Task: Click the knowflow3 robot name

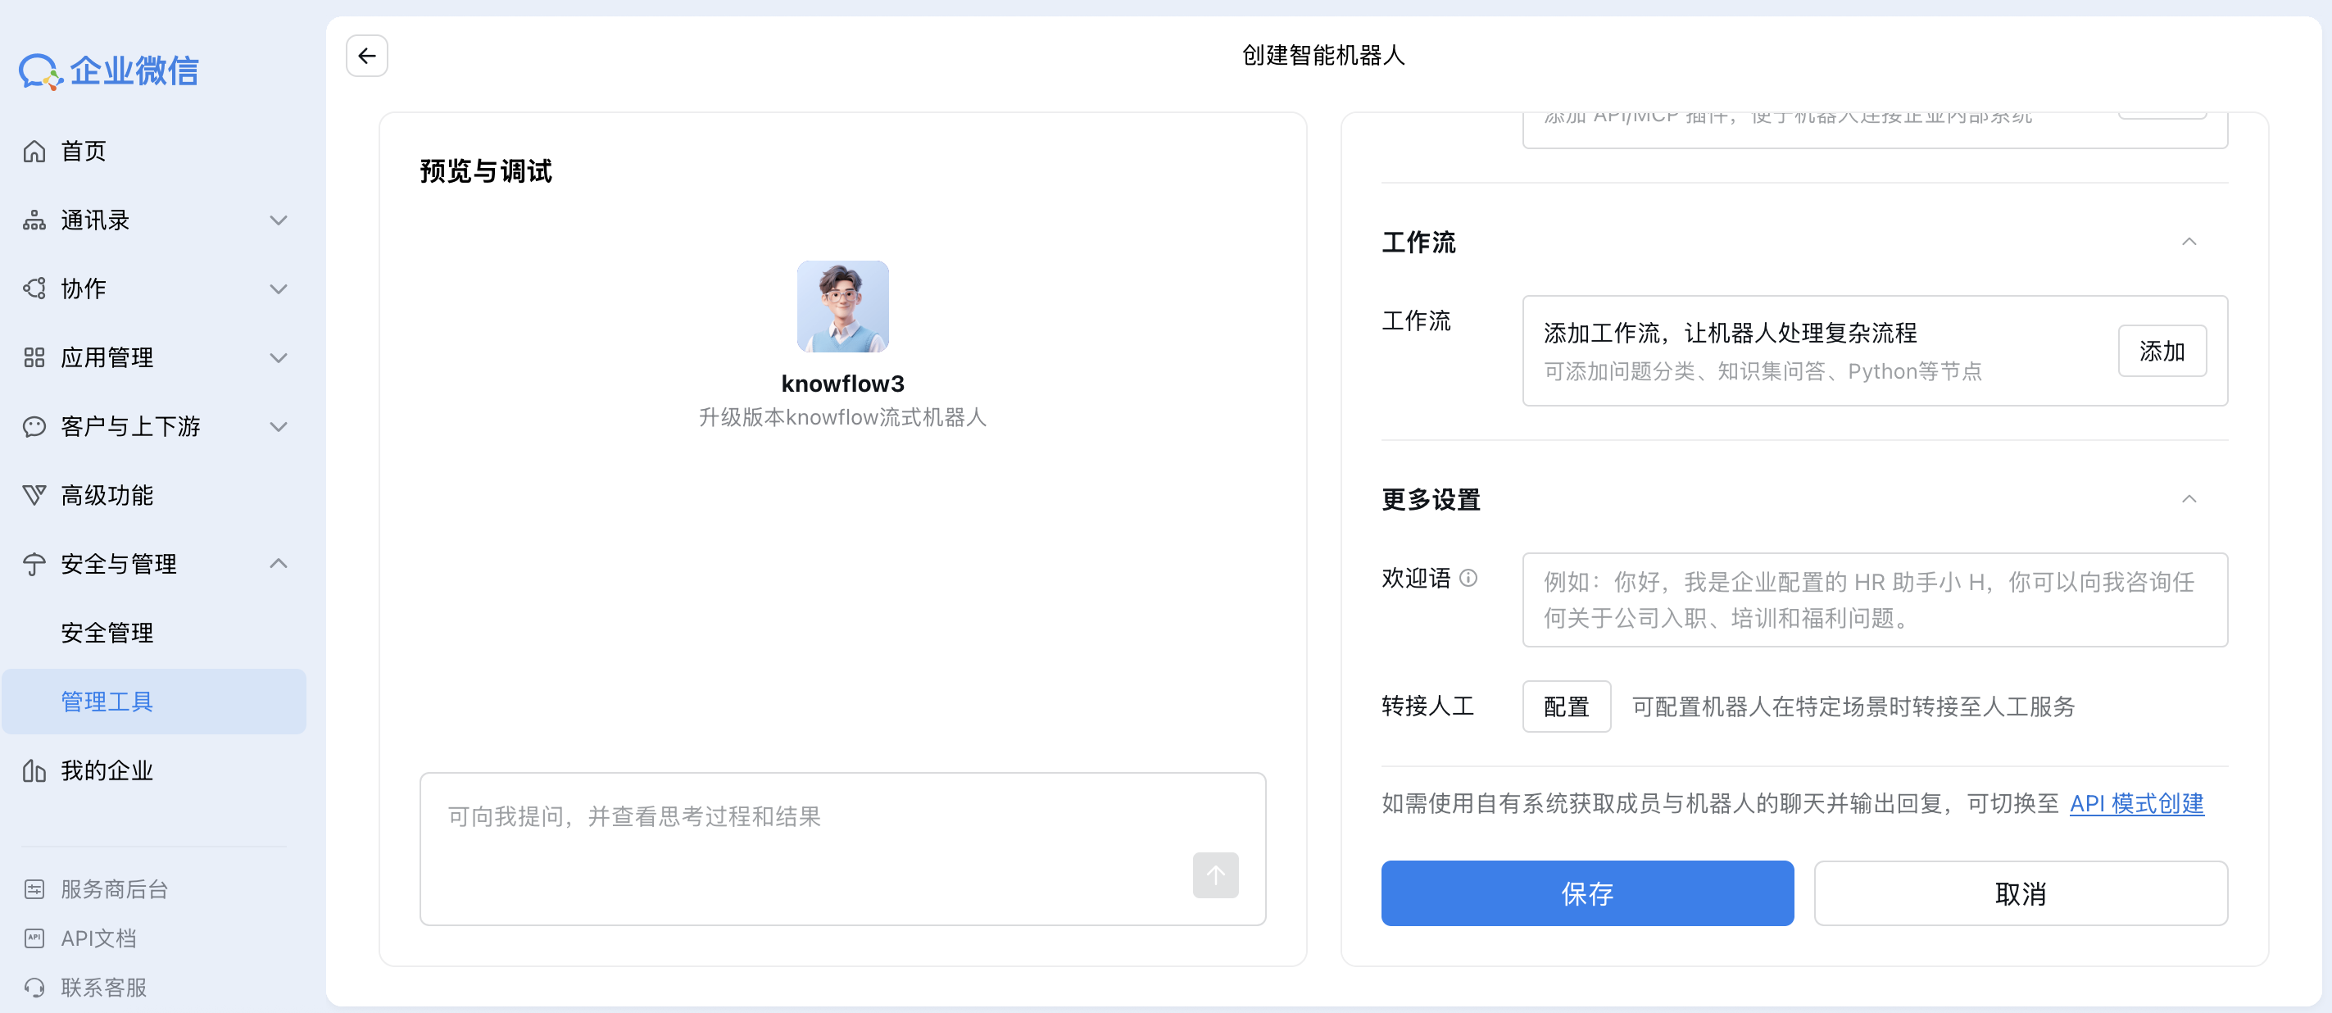Action: [x=843, y=384]
